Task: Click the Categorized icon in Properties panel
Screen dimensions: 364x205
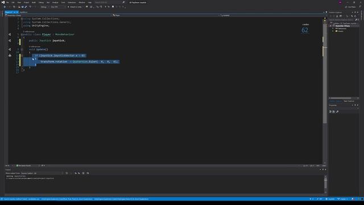Action: coord(330,112)
